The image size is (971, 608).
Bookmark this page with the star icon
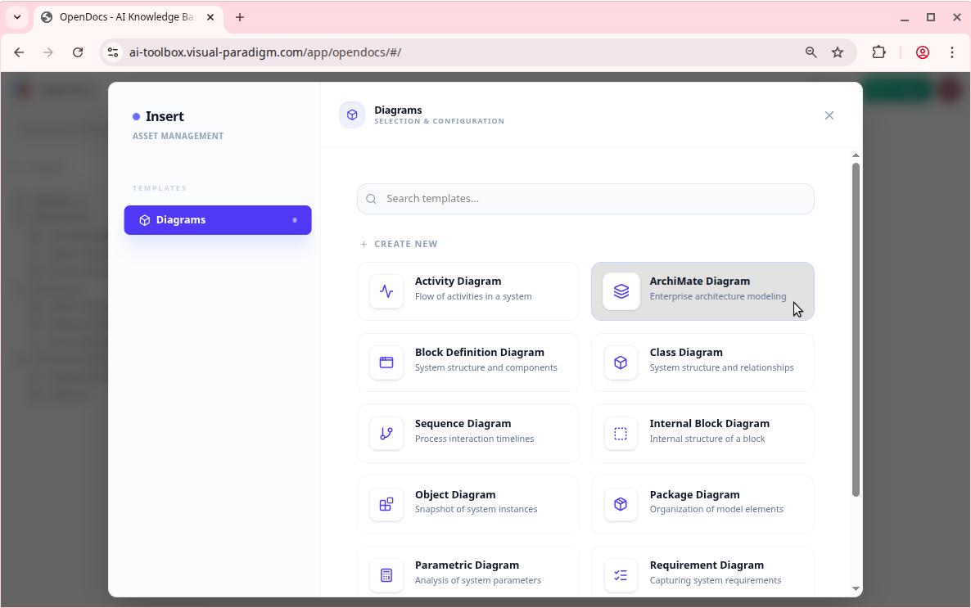[x=838, y=52]
